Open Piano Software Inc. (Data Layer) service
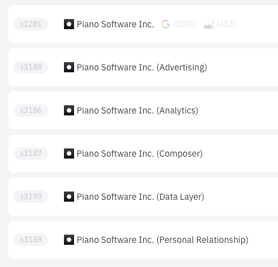The image size is (278, 267). click(x=141, y=197)
